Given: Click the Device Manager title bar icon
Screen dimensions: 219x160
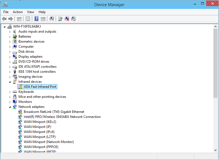Looking at the screenshot, I should tap(5, 4).
